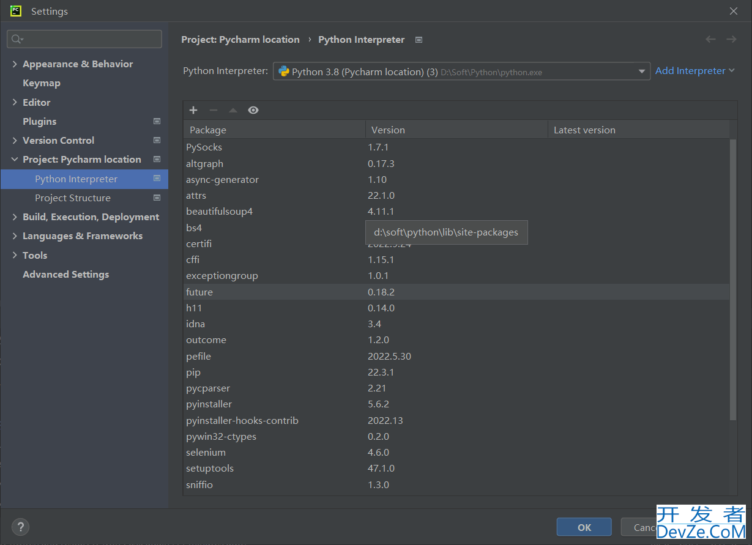
Task: Expand the Editor settings section
Action: click(15, 102)
